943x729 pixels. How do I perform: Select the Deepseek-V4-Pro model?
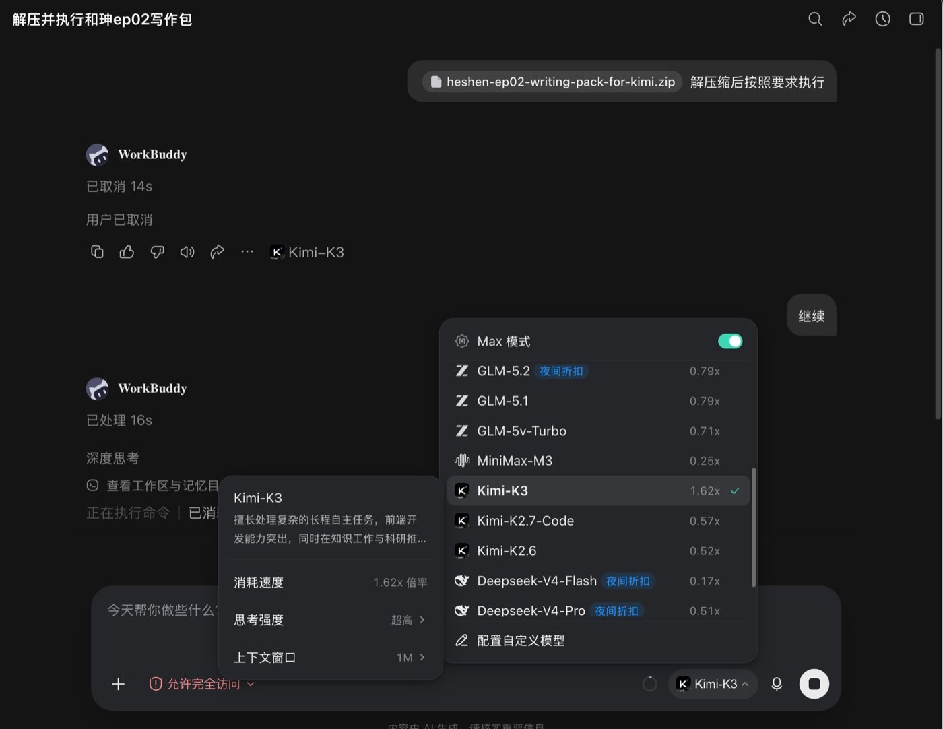tap(598, 611)
